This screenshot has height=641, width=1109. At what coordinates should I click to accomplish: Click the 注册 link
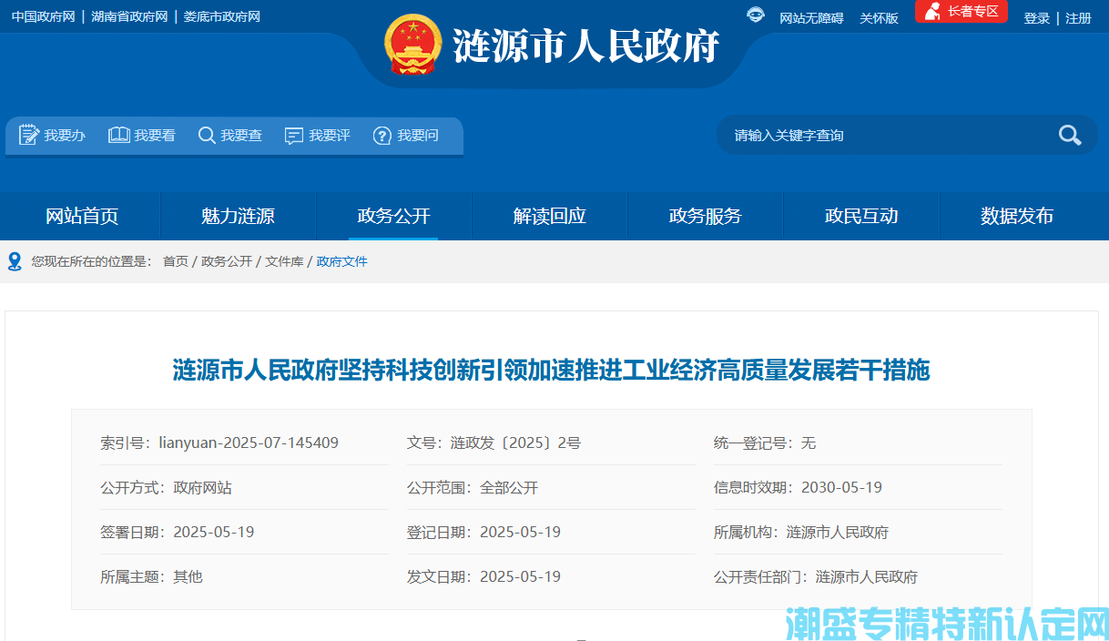1078,18
